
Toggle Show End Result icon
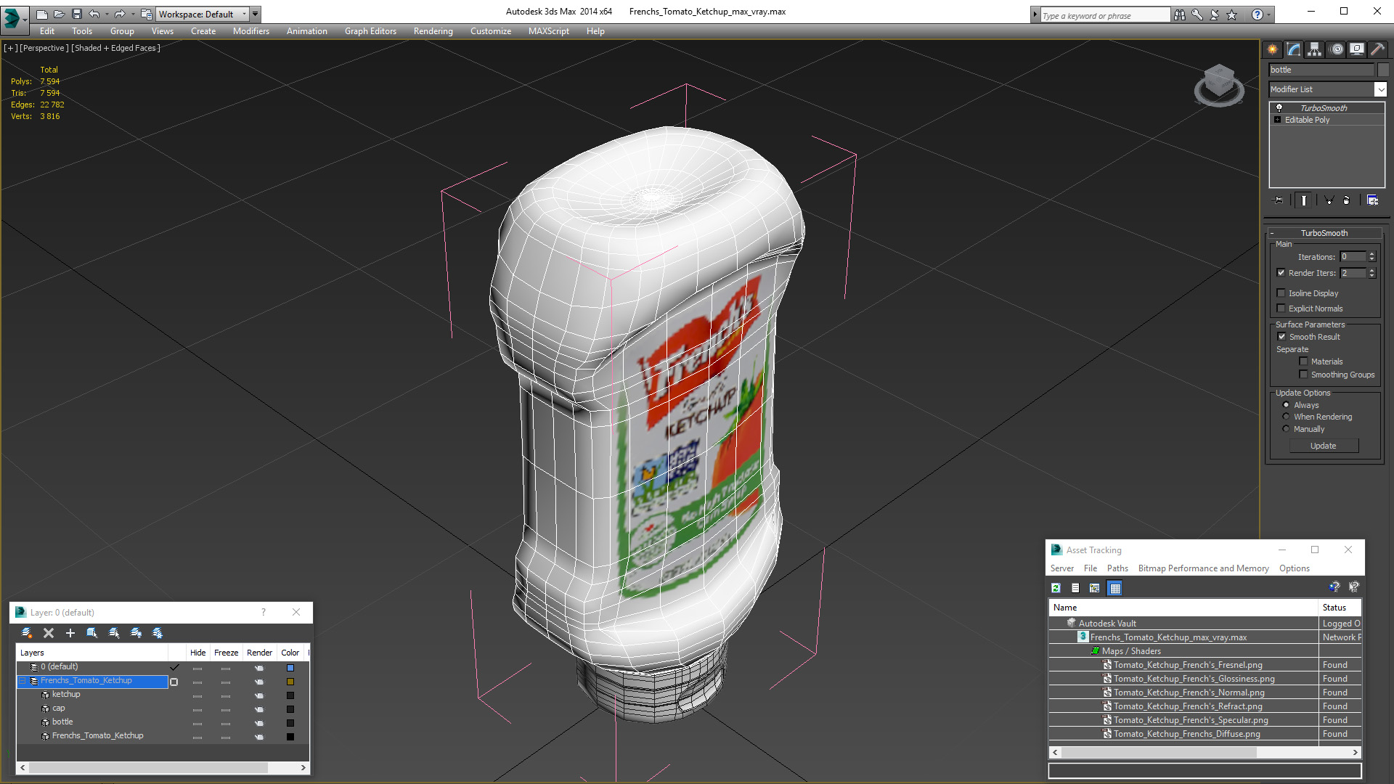coord(1304,200)
